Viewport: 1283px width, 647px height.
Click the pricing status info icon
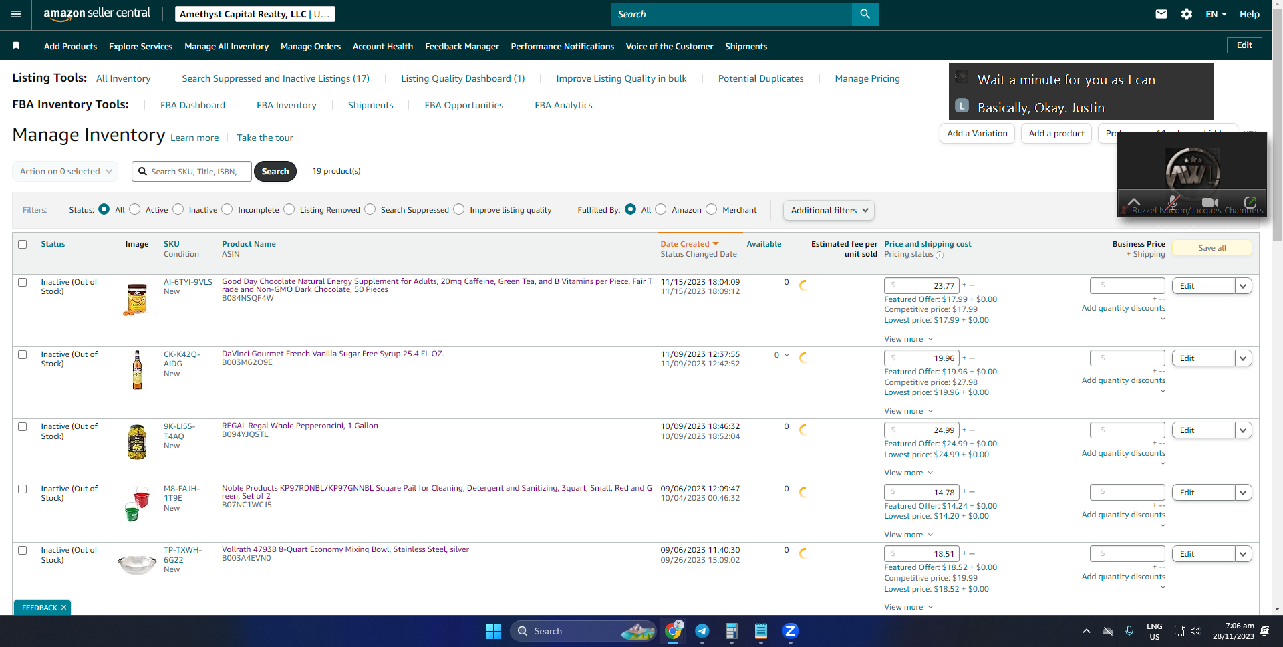coord(940,255)
